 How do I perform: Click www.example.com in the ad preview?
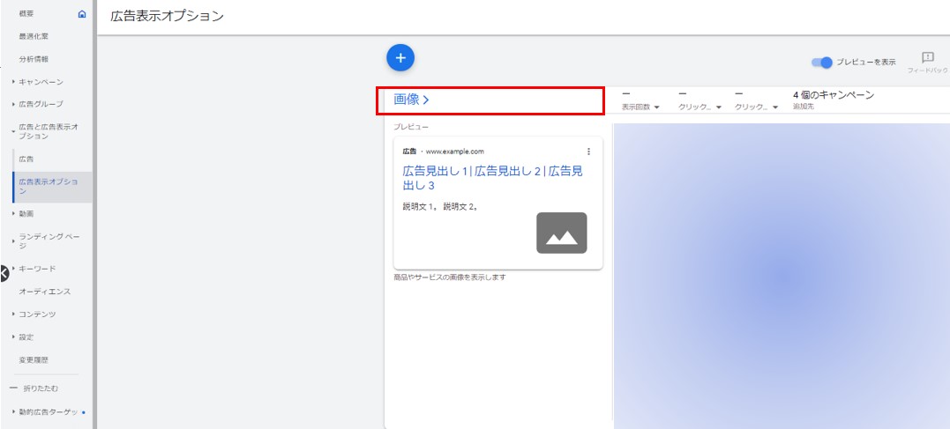click(456, 152)
